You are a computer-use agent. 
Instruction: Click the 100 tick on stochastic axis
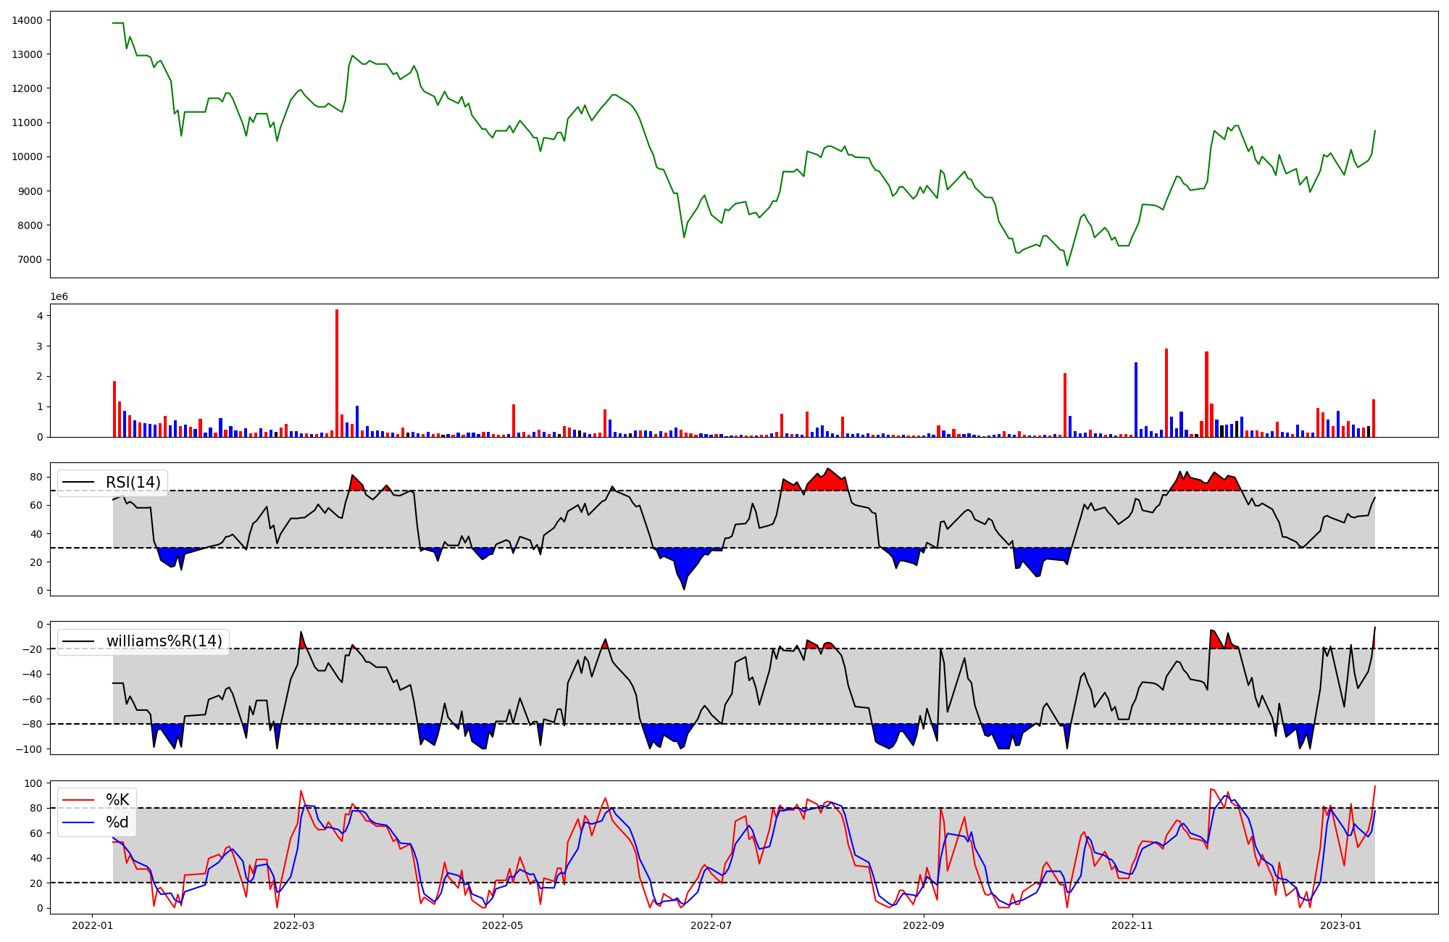point(34,783)
